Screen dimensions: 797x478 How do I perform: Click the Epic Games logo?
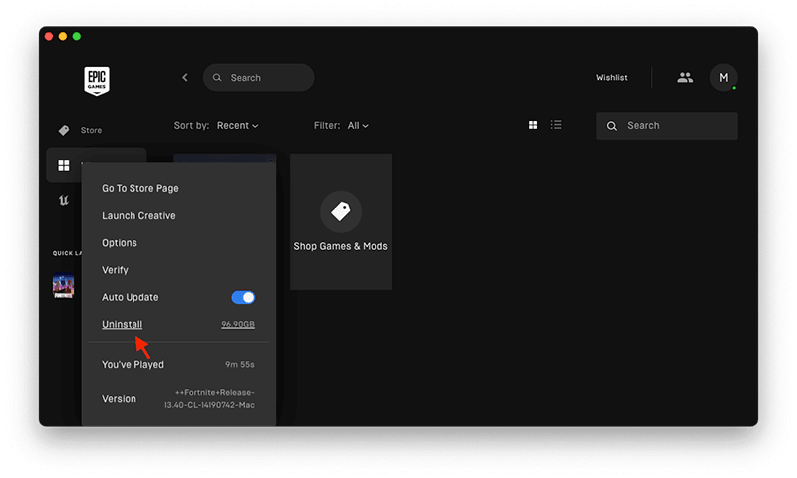[97, 81]
